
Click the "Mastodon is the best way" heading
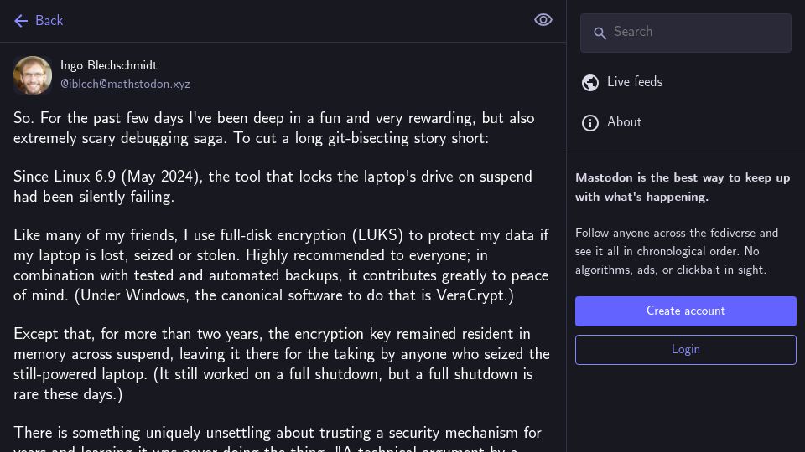pos(683,187)
